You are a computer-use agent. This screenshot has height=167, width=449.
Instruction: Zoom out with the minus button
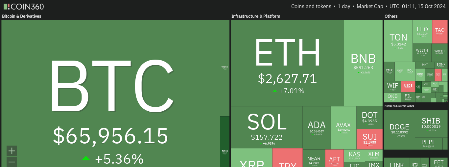tap(12, 162)
